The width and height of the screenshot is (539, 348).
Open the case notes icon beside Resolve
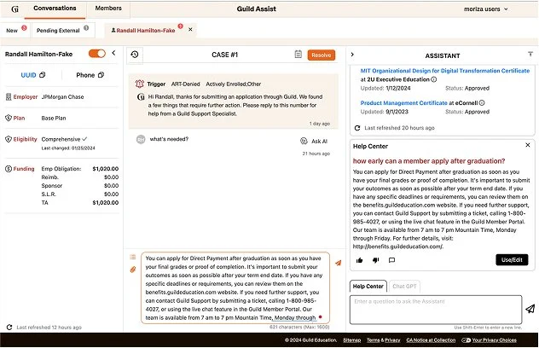(298, 55)
